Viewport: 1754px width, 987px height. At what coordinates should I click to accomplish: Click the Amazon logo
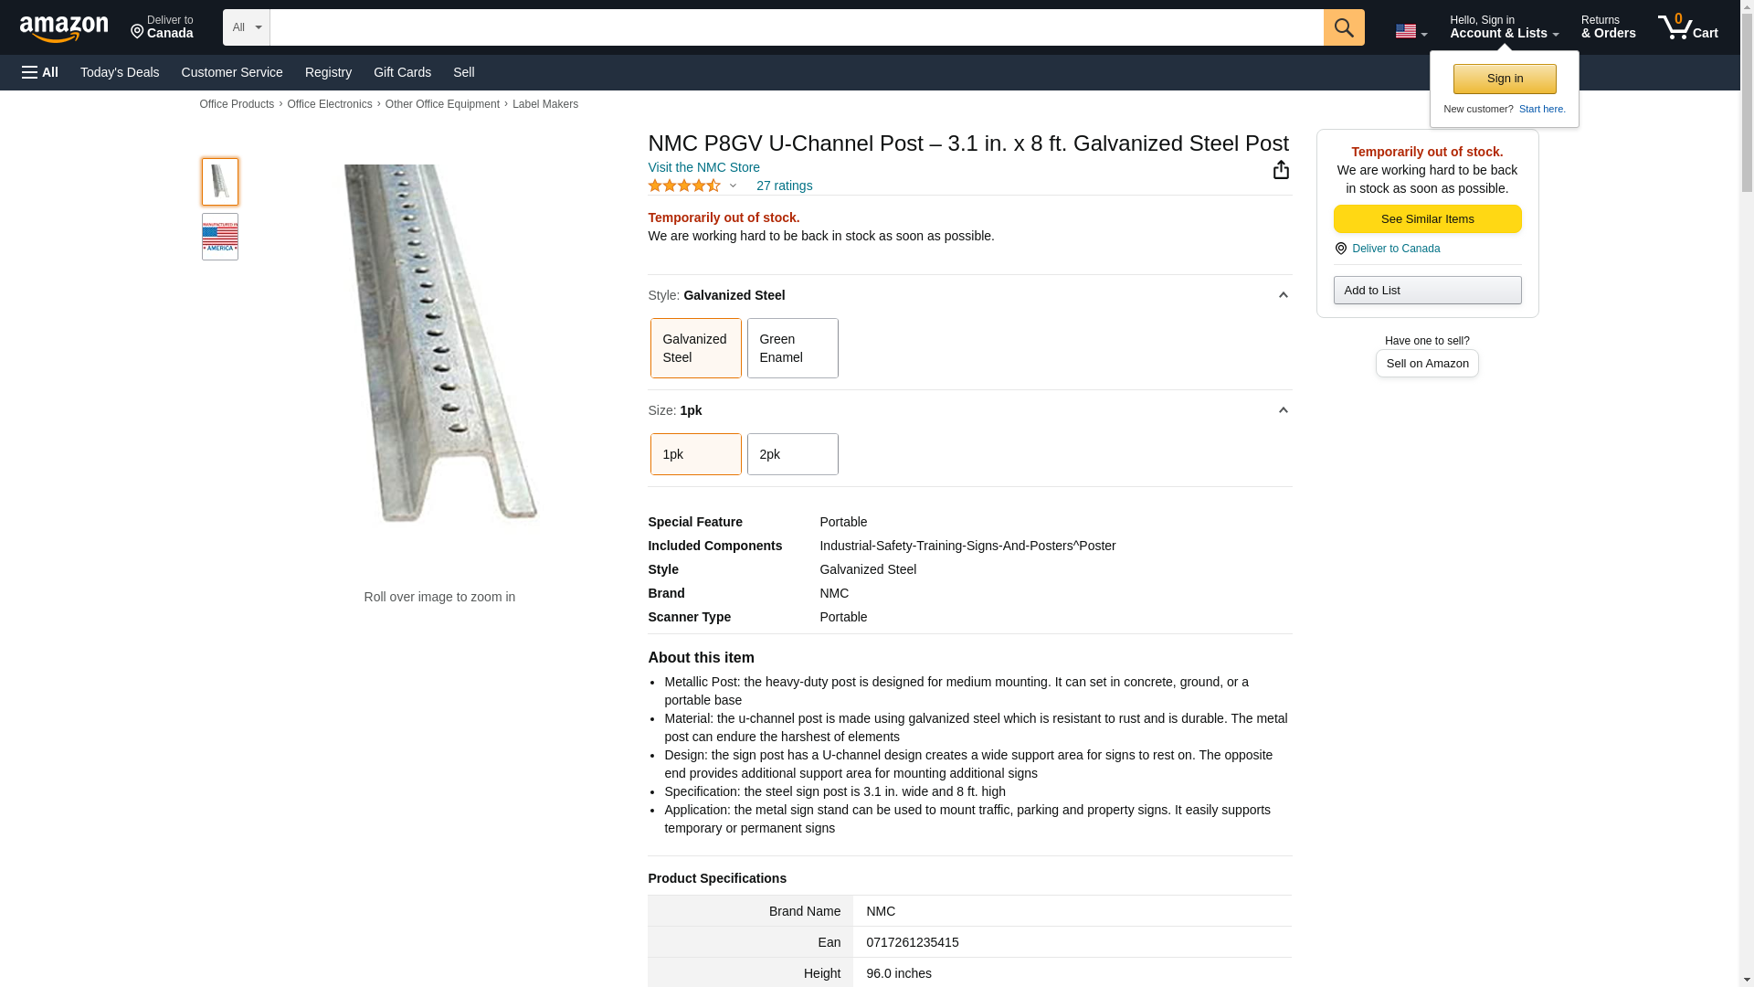click(x=64, y=28)
